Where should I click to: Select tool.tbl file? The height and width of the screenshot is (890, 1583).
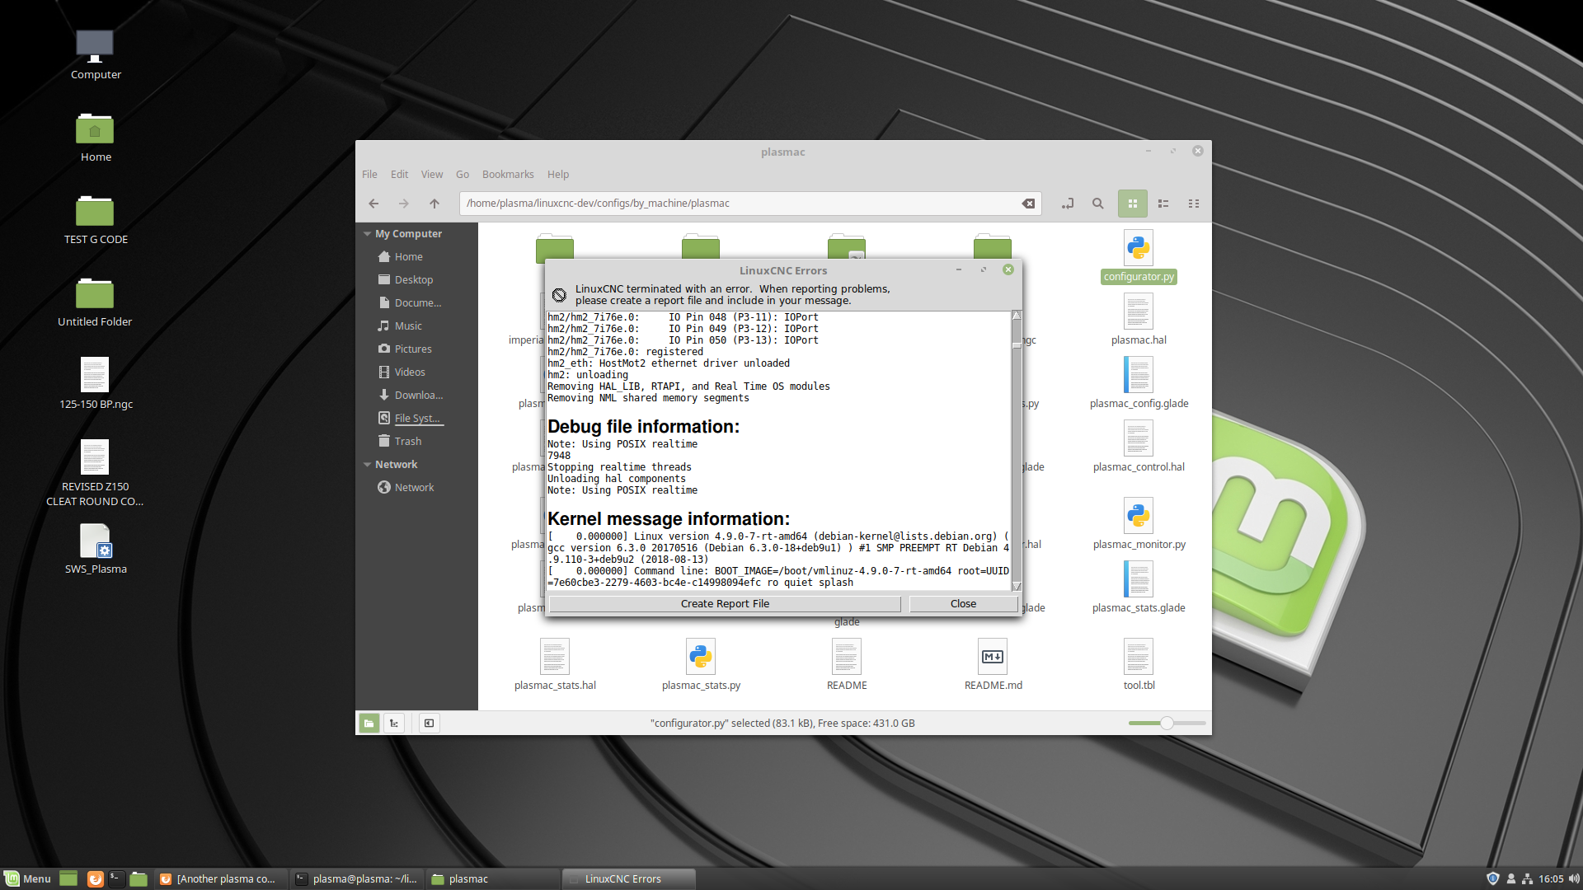coord(1139,666)
